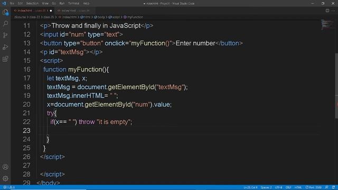338x190 pixels.
Task: Open the Search view in activity bar
Action: point(5,23)
